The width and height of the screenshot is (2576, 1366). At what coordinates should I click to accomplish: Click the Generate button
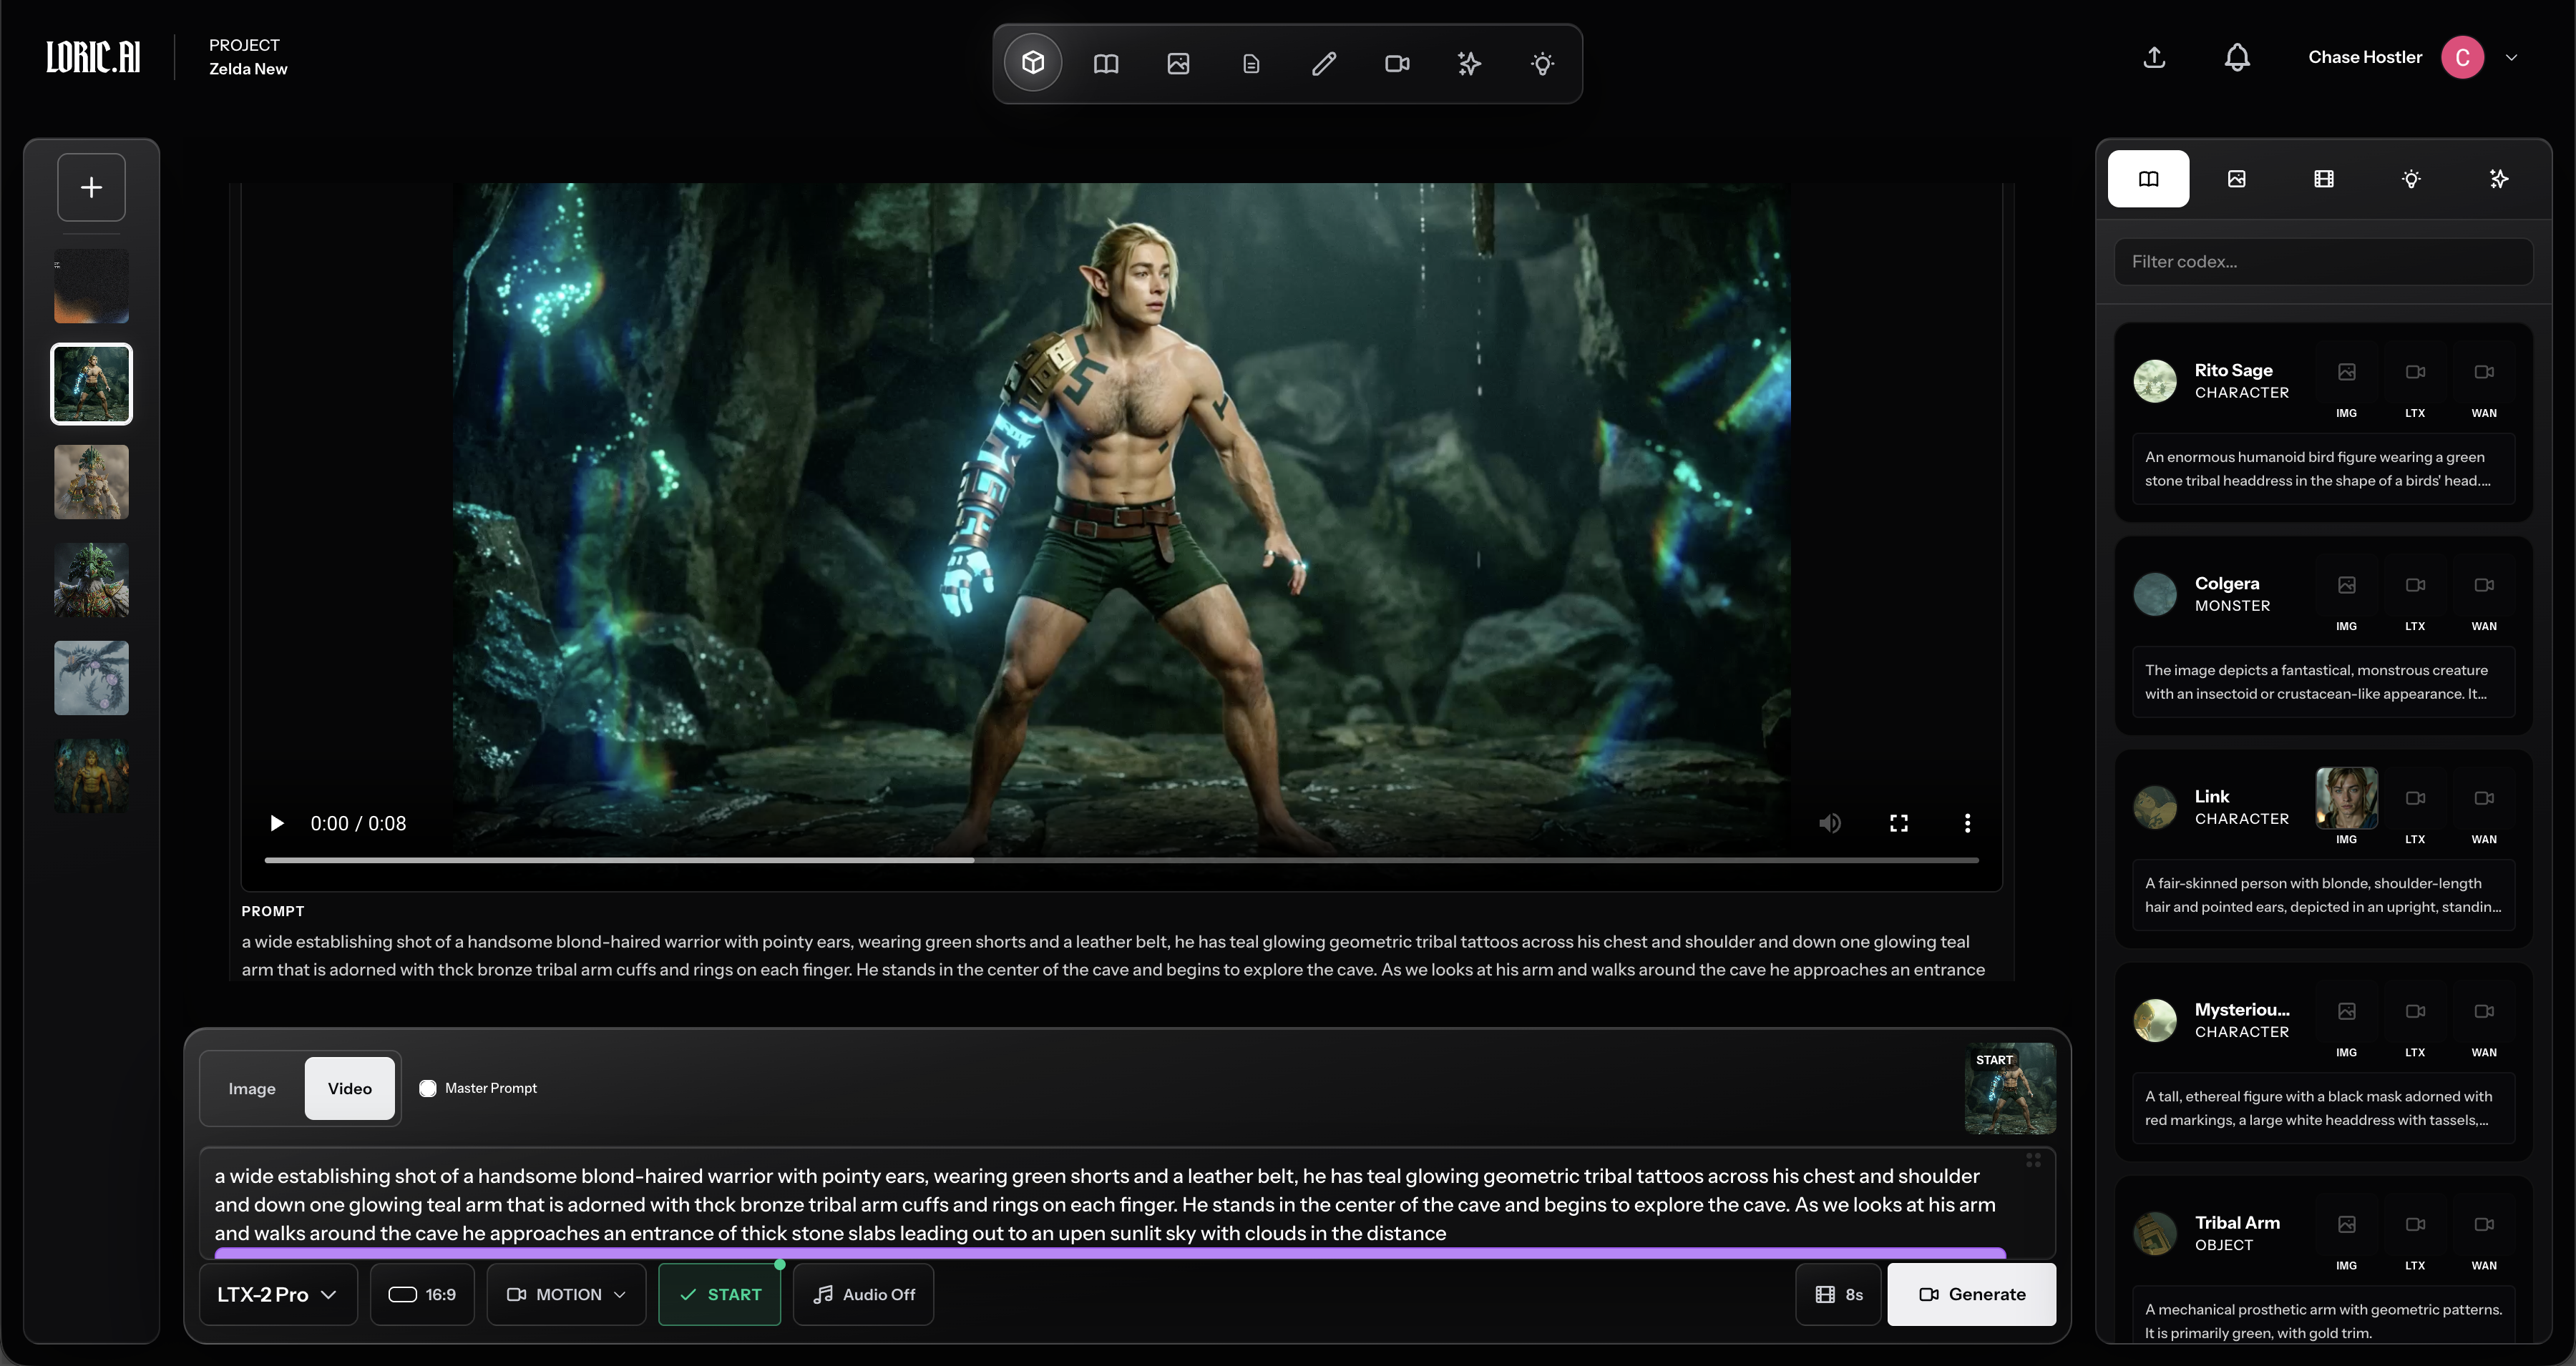1971,1294
